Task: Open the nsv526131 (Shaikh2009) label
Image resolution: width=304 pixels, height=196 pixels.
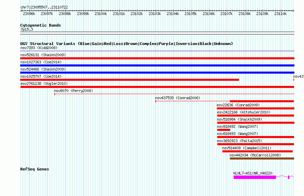Action: point(43,55)
